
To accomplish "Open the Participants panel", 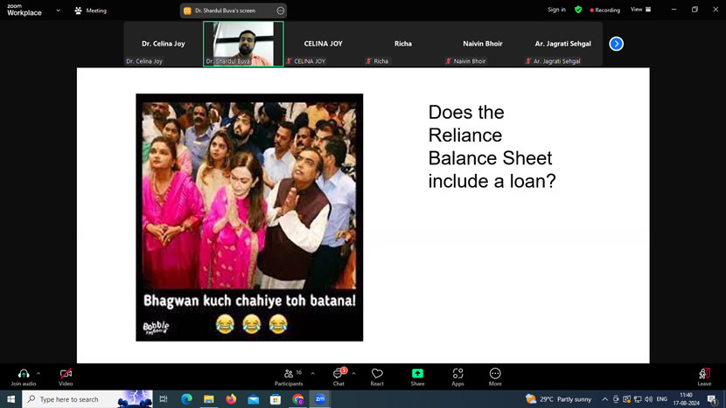I will pyautogui.click(x=289, y=374).
